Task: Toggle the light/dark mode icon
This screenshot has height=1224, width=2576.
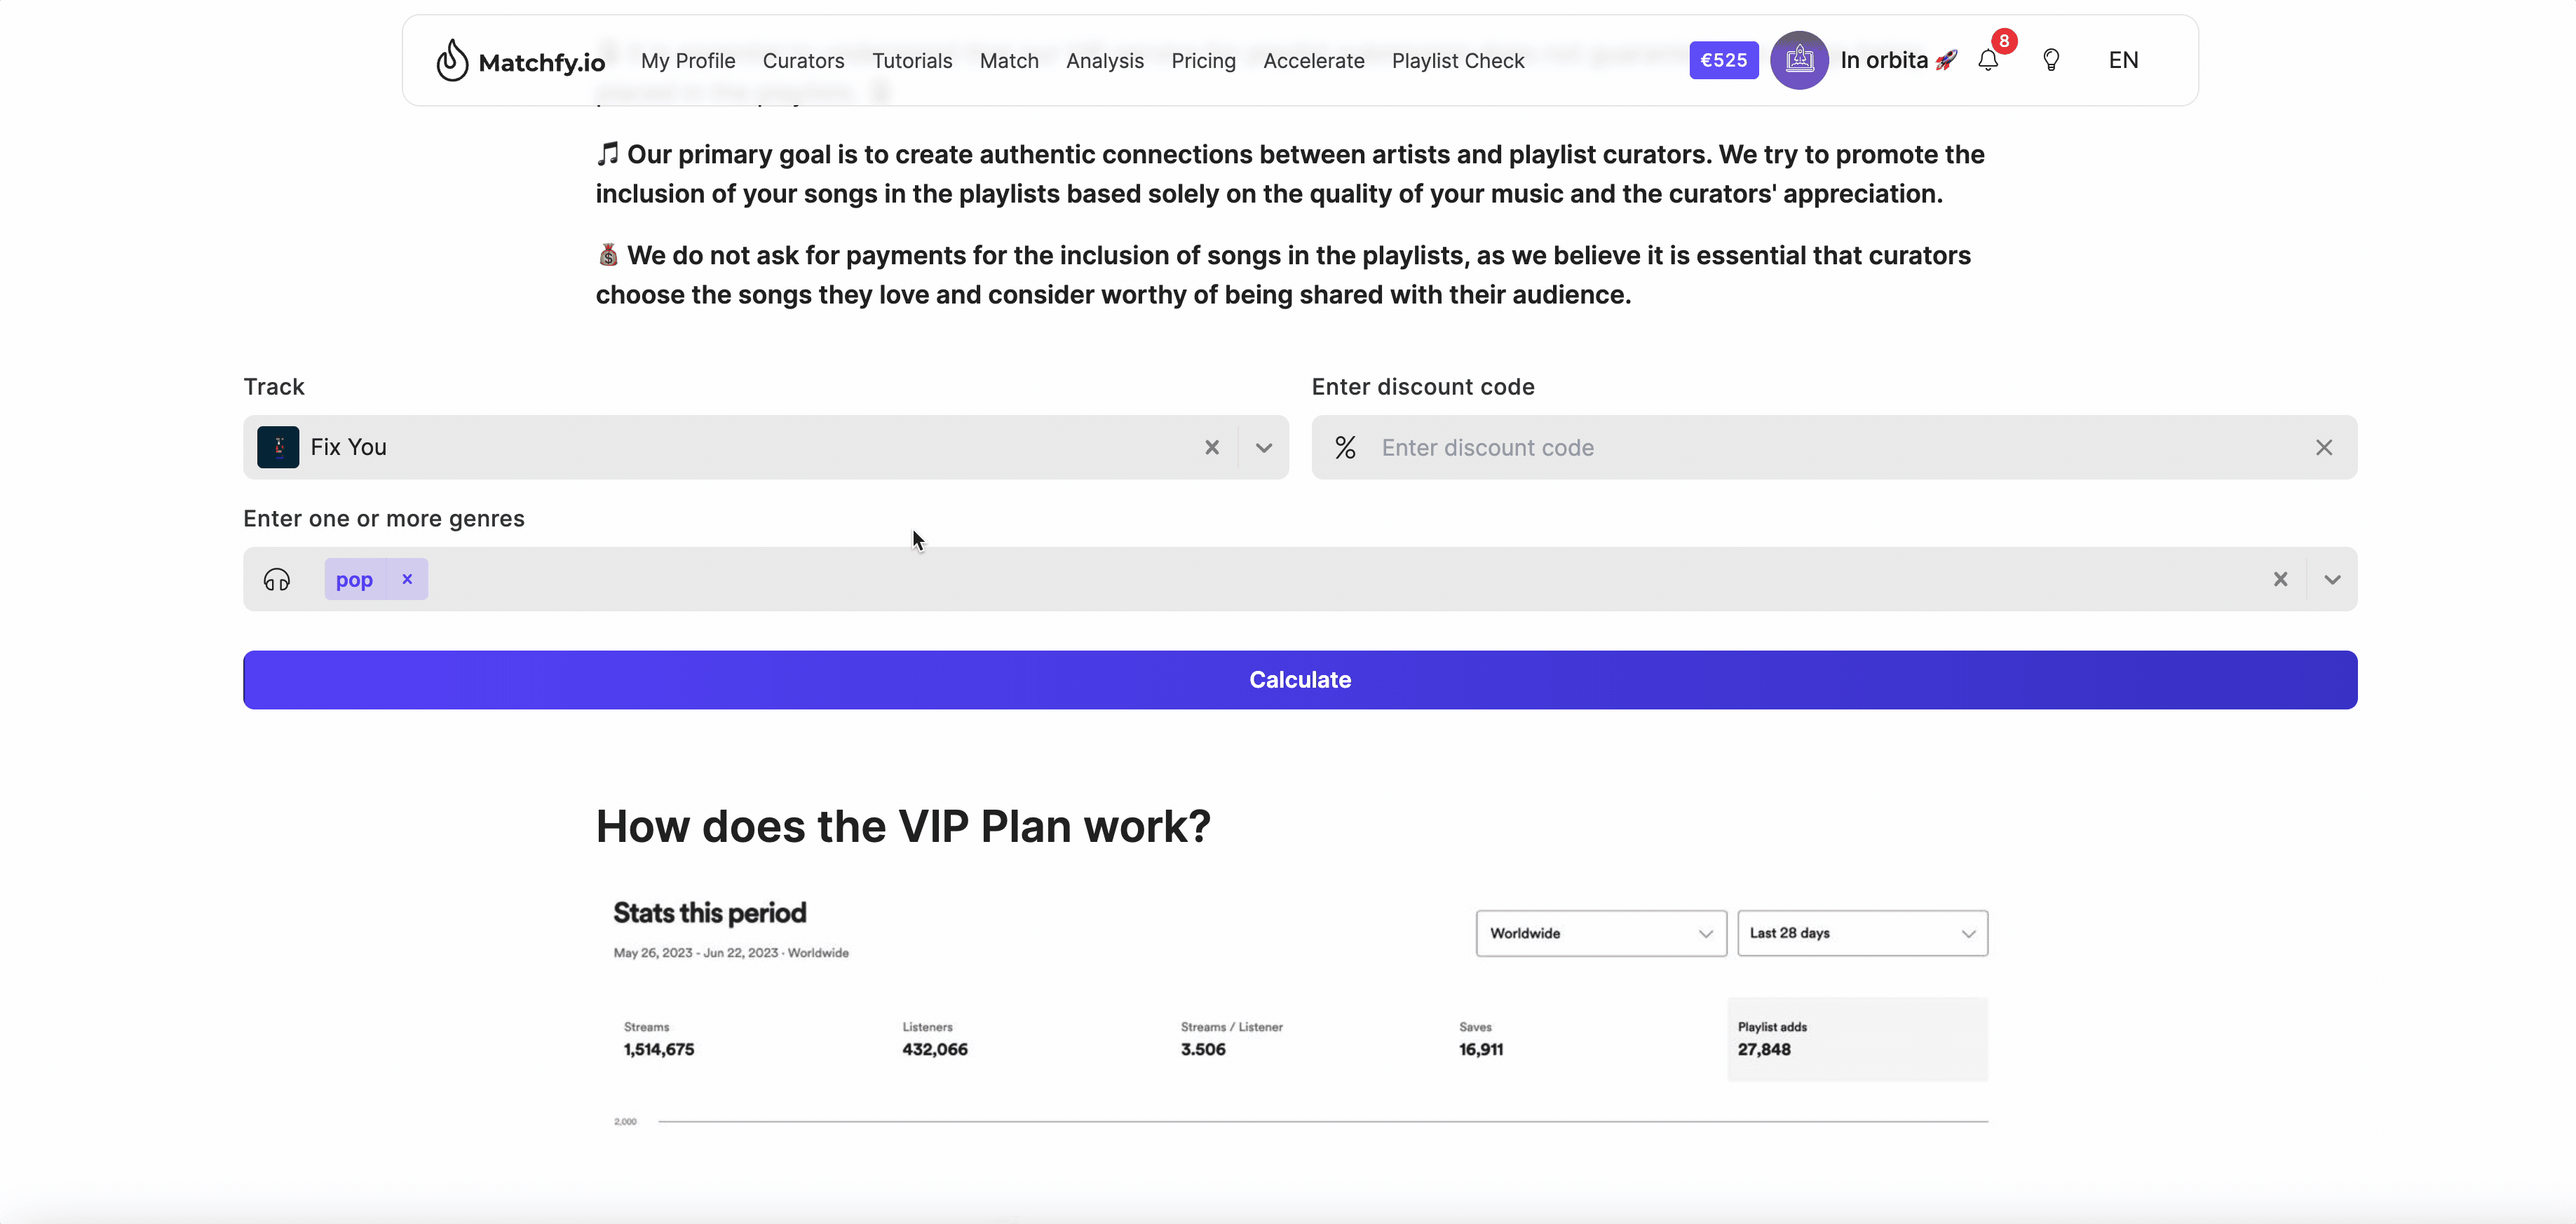Action: tap(2052, 59)
